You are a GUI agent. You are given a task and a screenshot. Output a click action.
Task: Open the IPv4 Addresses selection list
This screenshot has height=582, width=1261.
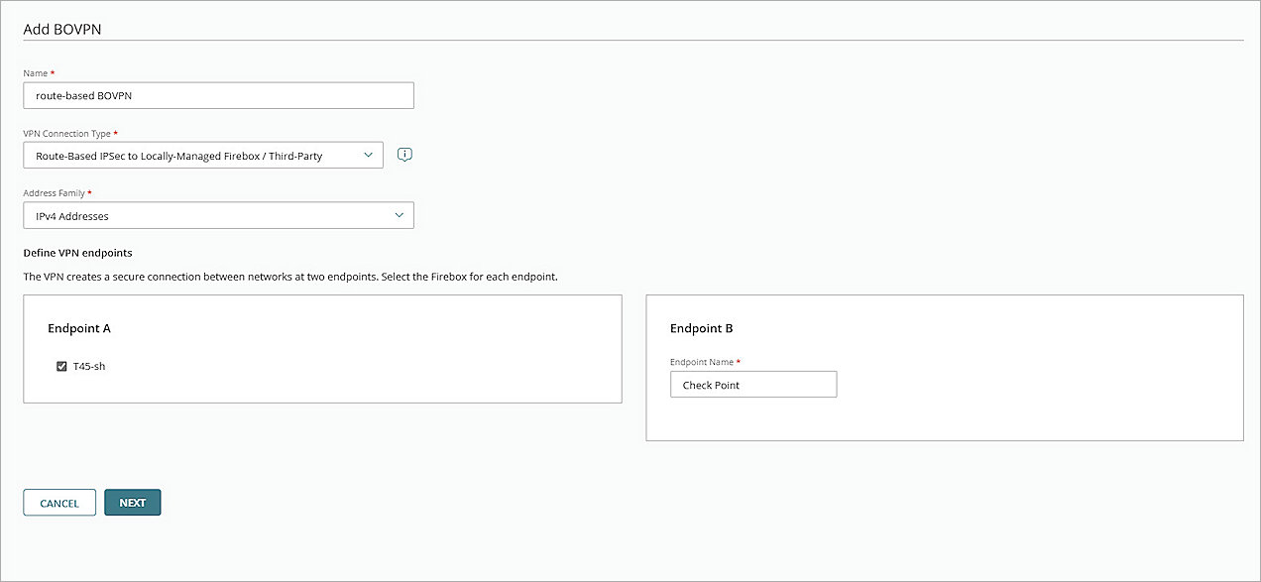click(x=218, y=214)
